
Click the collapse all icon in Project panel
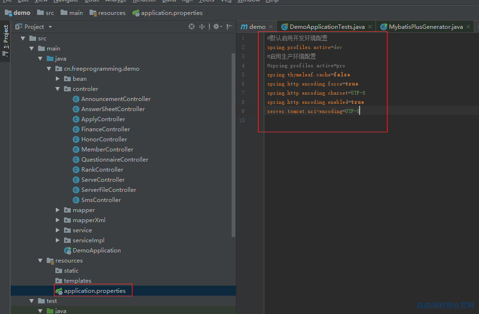tap(202, 26)
